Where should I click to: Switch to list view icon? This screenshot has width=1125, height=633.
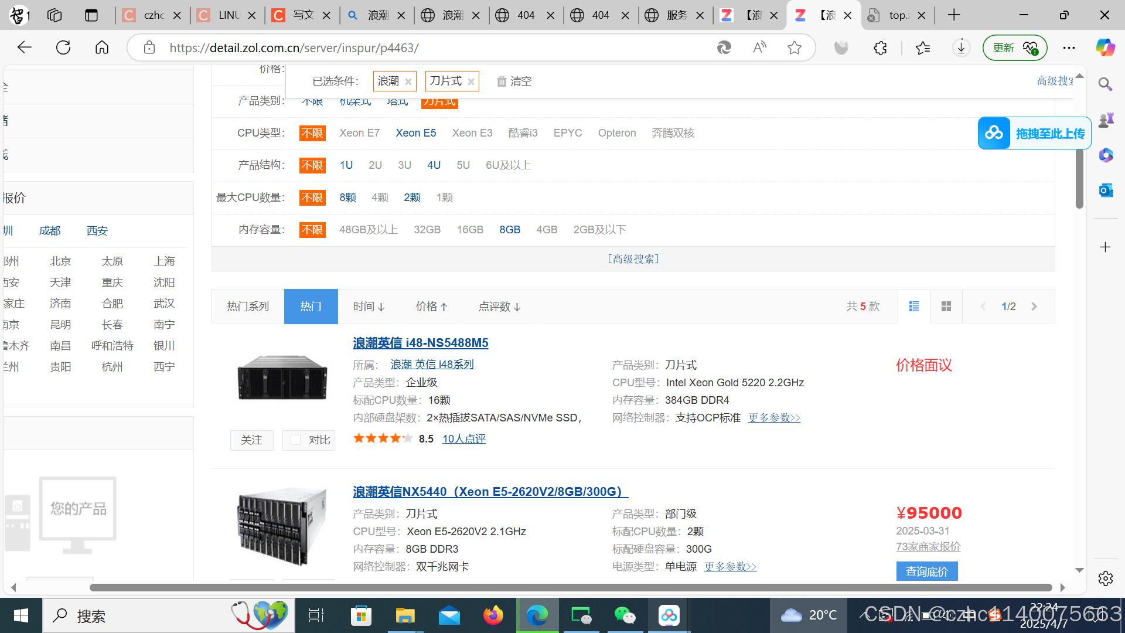tap(913, 307)
